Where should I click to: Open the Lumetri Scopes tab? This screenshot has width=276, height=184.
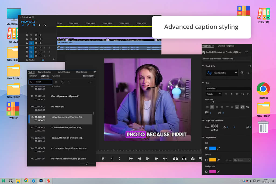[64, 72]
